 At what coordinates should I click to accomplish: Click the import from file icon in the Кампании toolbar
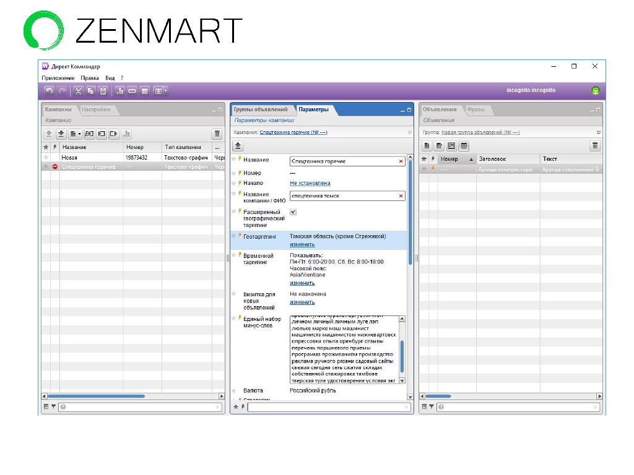click(x=102, y=134)
